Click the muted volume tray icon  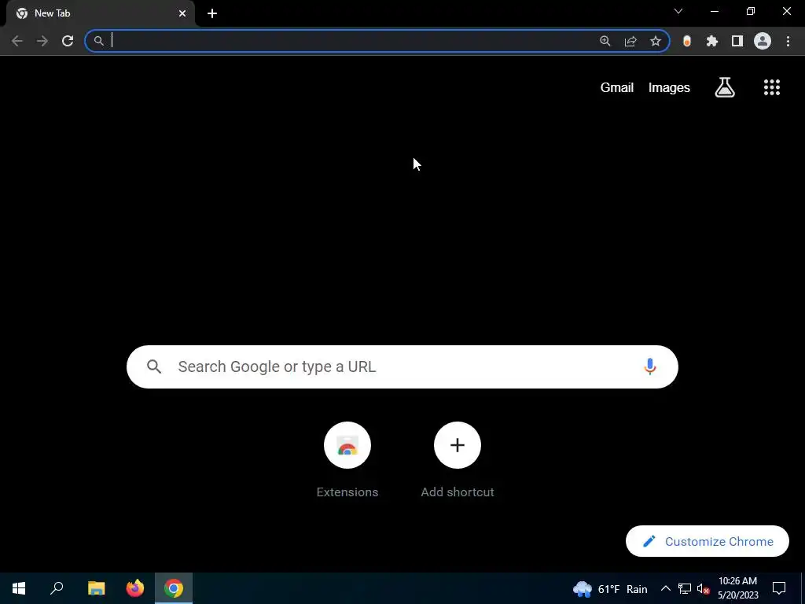point(703,588)
